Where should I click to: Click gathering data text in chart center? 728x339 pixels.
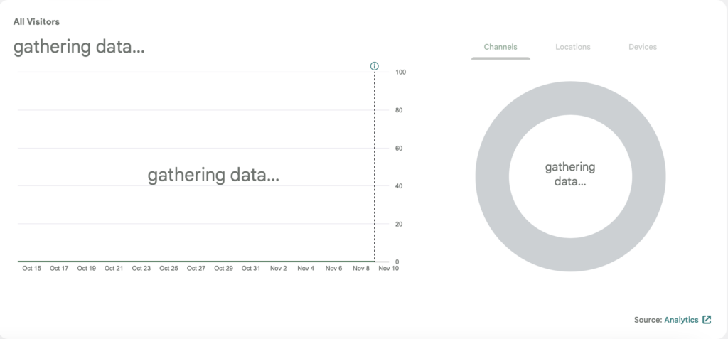click(213, 175)
